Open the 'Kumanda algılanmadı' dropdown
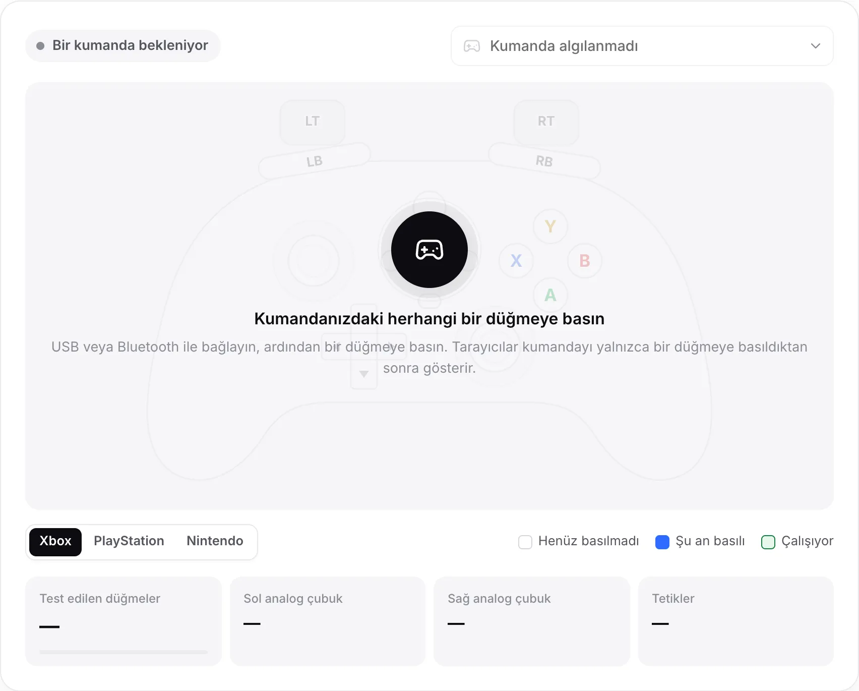This screenshot has height=691, width=859. (x=642, y=46)
